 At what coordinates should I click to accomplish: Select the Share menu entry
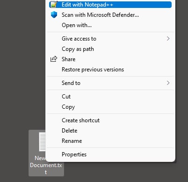click(x=110, y=59)
